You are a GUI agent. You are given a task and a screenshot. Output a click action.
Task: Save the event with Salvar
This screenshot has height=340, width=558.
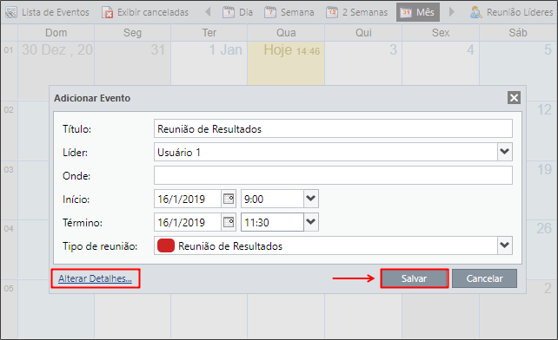click(415, 278)
